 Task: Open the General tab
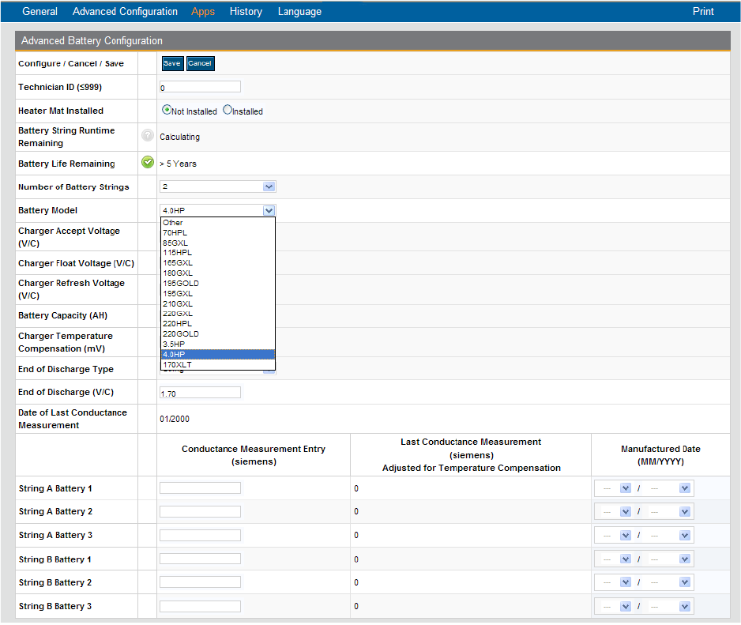click(39, 11)
